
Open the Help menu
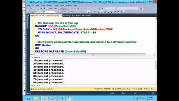tap(75, 5)
